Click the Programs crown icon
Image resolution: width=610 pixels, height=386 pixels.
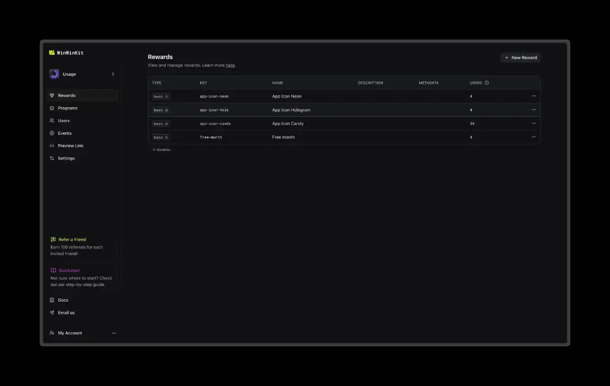point(52,108)
